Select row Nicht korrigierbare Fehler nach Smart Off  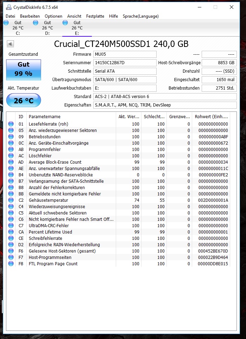118,219
